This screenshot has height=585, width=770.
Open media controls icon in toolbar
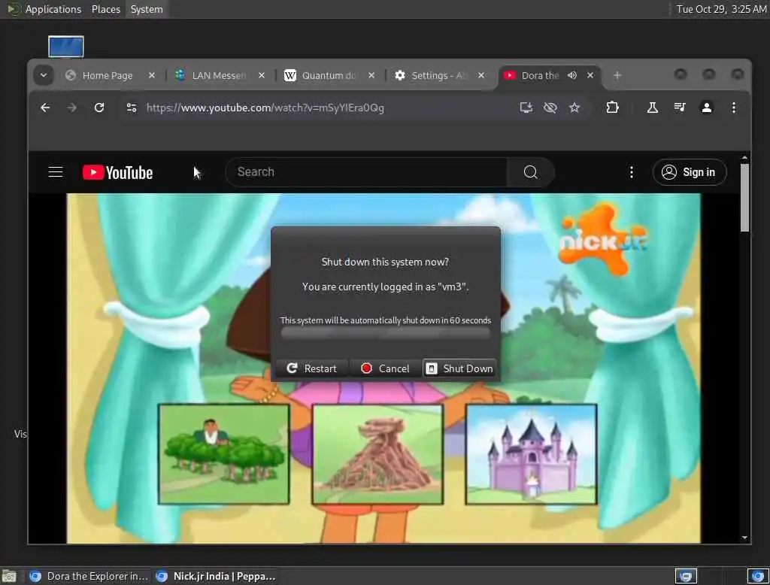(x=680, y=108)
